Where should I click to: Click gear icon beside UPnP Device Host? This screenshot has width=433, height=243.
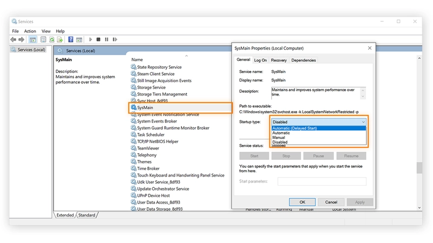pyautogui.click(x=134, y=195)
